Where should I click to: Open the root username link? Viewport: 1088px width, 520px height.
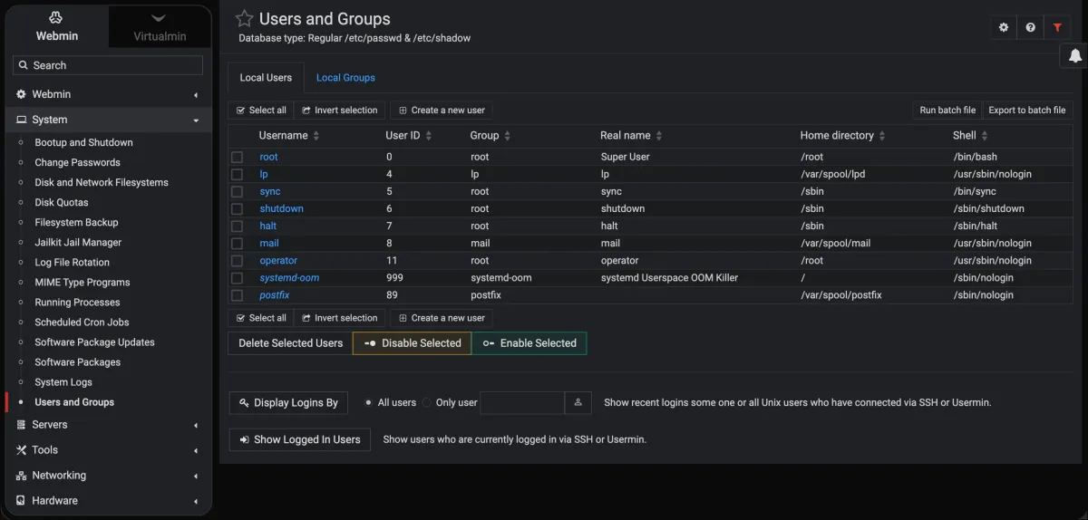(268, 158)
